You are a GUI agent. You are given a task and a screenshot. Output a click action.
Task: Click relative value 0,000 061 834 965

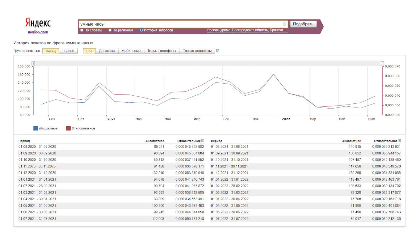point(386,173)
